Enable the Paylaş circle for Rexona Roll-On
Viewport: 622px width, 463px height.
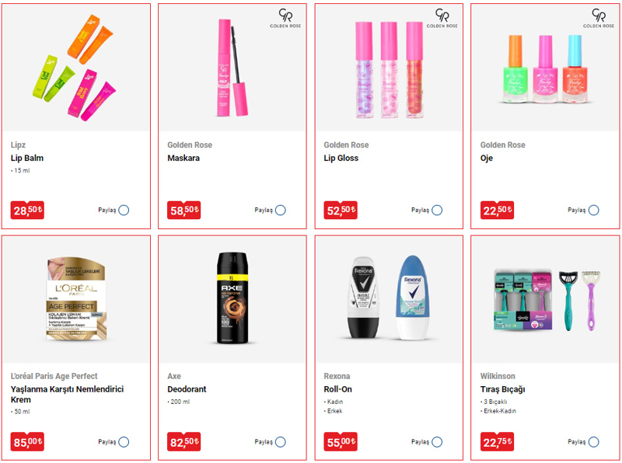(x=437, y=442)
